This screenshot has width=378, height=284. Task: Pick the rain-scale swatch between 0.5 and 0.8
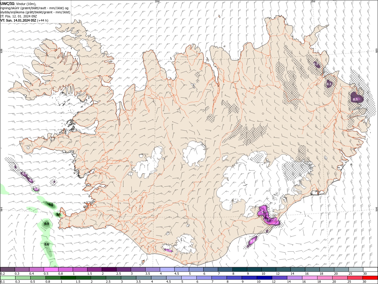pos(38,278)
